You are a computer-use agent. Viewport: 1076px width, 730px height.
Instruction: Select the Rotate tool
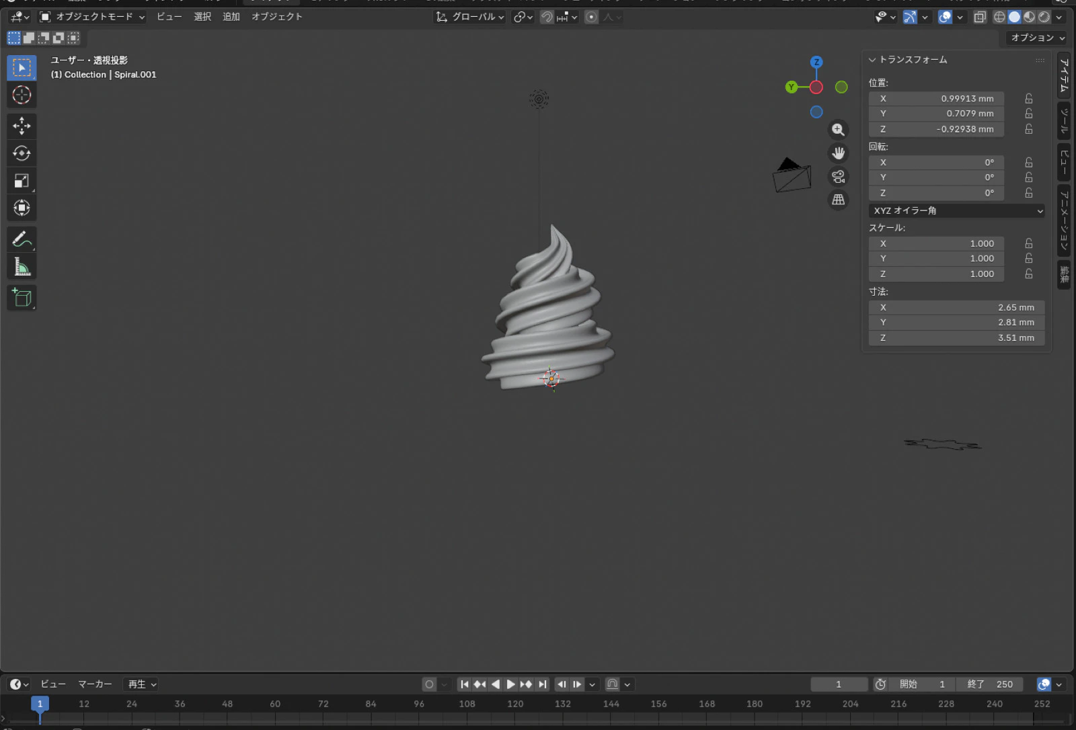pos(22,153)
